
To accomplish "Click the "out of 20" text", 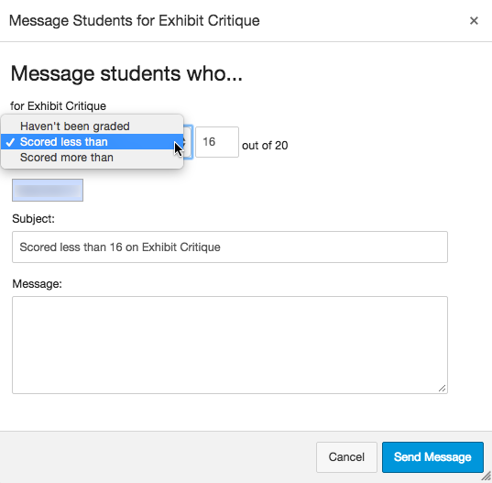I will pyautogui.click(x=265, y=146).
